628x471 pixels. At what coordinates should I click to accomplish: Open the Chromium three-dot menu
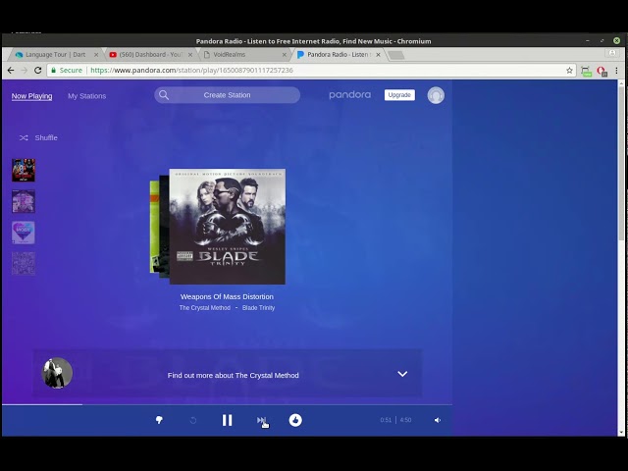pyautogui.click(x=617, y=71)
